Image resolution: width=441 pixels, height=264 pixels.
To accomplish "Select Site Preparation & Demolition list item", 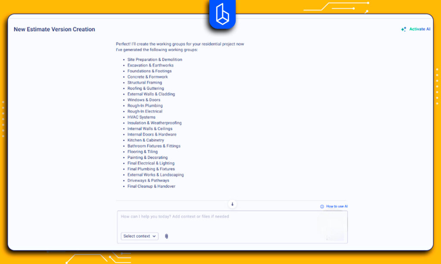I will 155,60.
